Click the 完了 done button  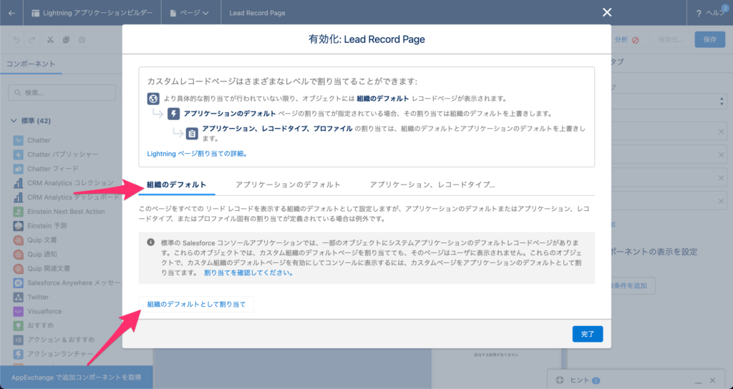588,335
